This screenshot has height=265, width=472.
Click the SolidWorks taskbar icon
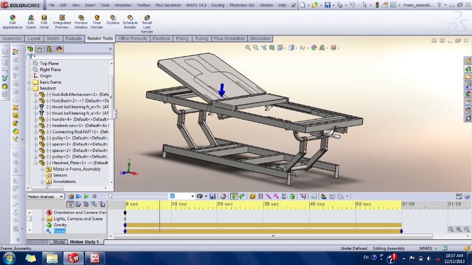(x=73, y=259)
